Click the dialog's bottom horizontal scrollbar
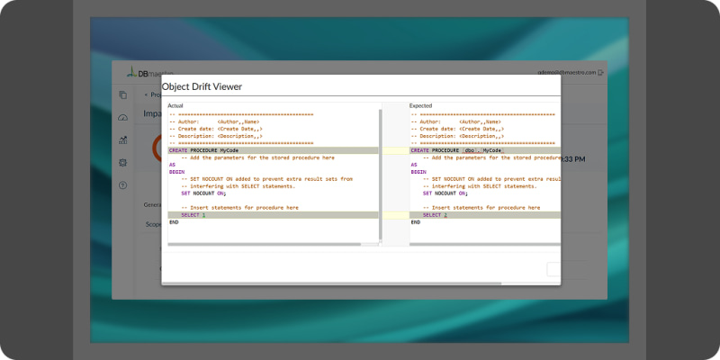The image size is (720, 360). click(331, 283)
